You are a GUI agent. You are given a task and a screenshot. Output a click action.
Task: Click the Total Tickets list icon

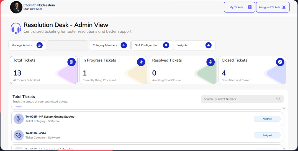[x=71, y=62]
